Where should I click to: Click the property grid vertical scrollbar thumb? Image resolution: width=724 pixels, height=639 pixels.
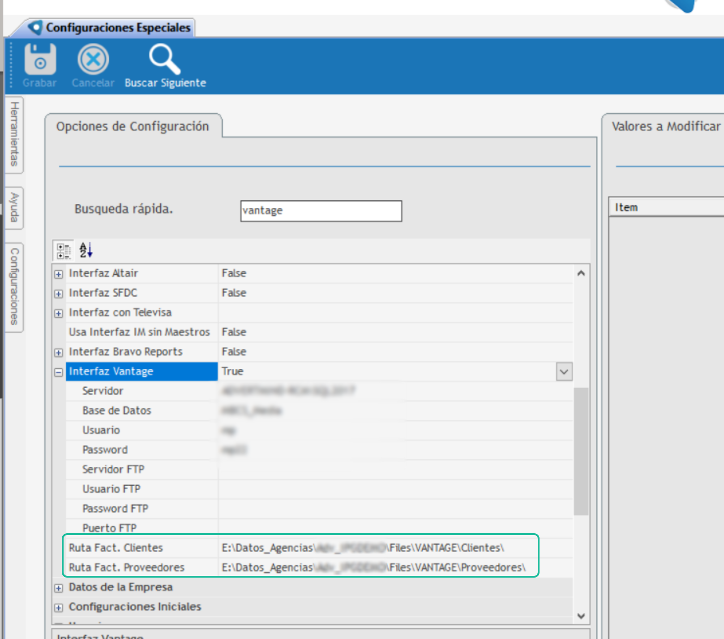tap(581, 451)
